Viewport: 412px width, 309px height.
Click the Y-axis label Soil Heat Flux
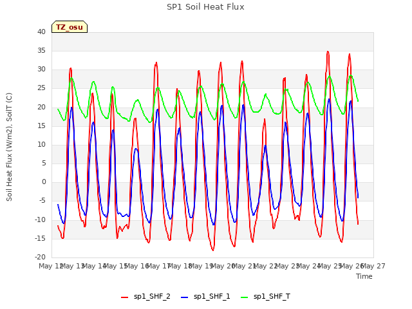tap(9, 147)
